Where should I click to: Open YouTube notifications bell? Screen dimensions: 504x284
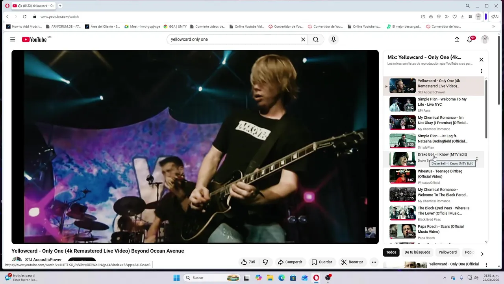tap(470, 39)
